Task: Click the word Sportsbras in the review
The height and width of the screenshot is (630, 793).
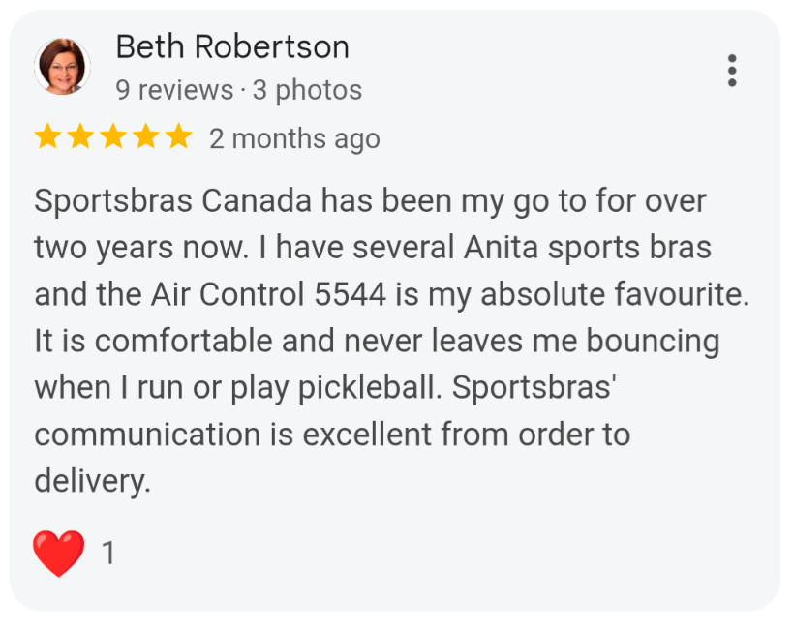Action: pyautogui.click(x=116, y=200)
